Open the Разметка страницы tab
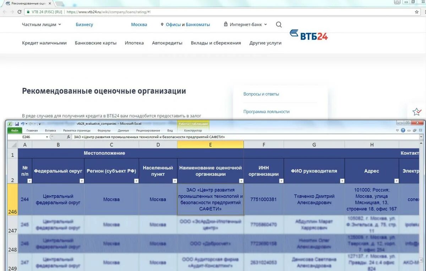Viewport: 426px width, 271px height. click(x=77, y=130)
